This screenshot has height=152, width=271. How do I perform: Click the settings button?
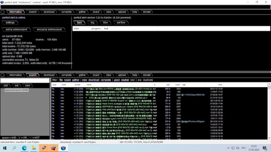coord(10,23)
